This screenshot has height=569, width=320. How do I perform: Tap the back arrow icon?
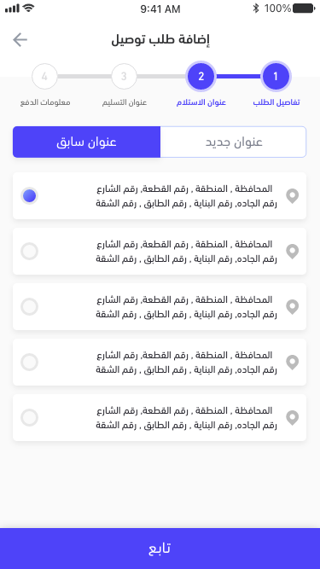point(20,39)
